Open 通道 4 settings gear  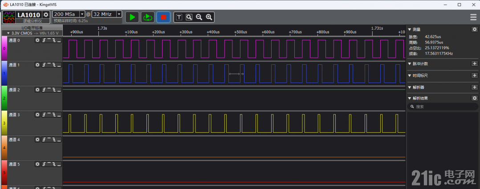(x=37, y=139)
